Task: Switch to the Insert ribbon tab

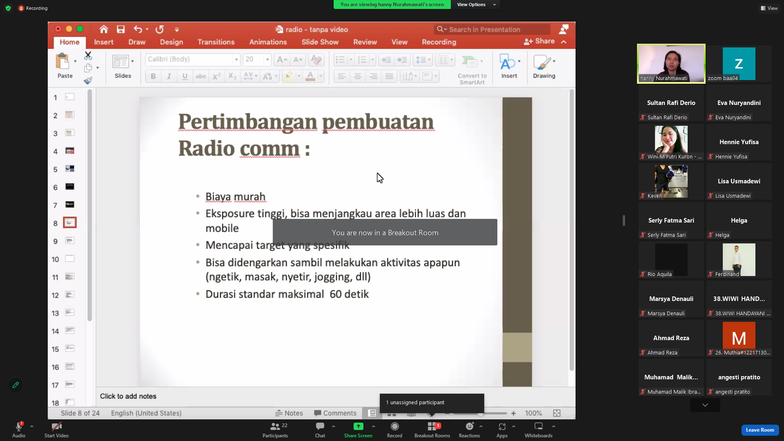Action: (x=104, y=42)
